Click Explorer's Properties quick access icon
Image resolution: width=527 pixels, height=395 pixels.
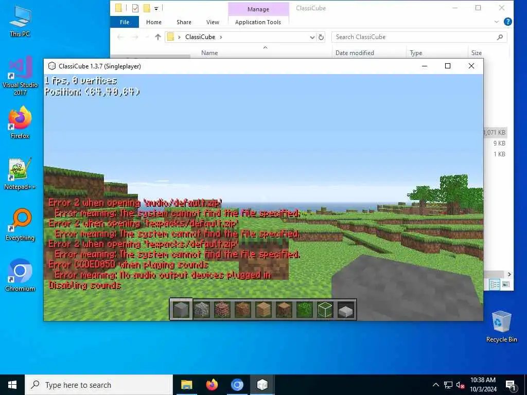point(135,8)
